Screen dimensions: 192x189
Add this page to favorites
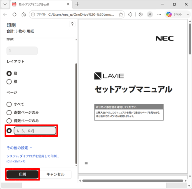coord(121,15)
